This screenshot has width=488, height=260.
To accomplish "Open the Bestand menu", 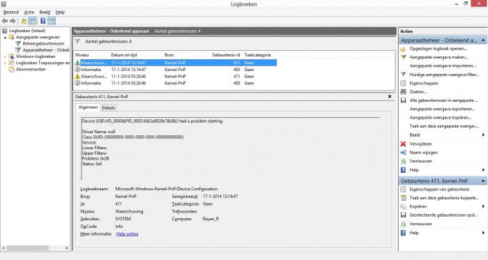I will click(11, 12).
